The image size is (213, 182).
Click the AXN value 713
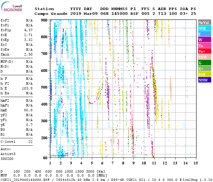click(x=162, y=14)
